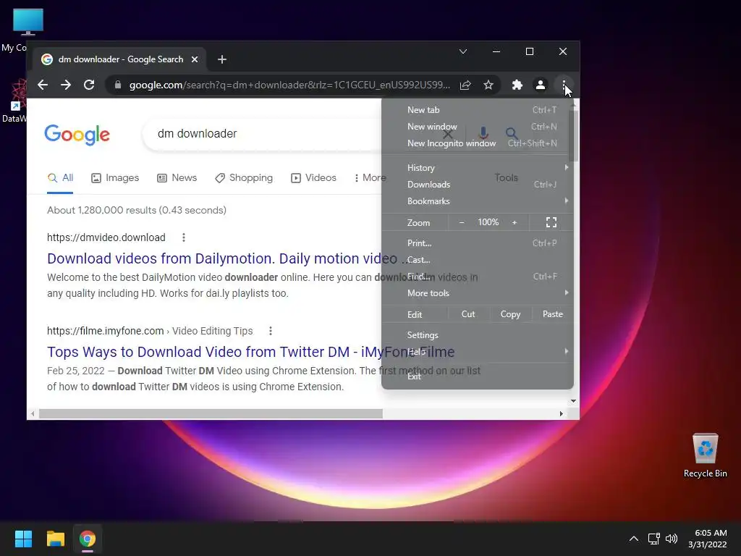Select the Recycle Bin desktop icon
The image size is (741, 556).
click(705, 456)
